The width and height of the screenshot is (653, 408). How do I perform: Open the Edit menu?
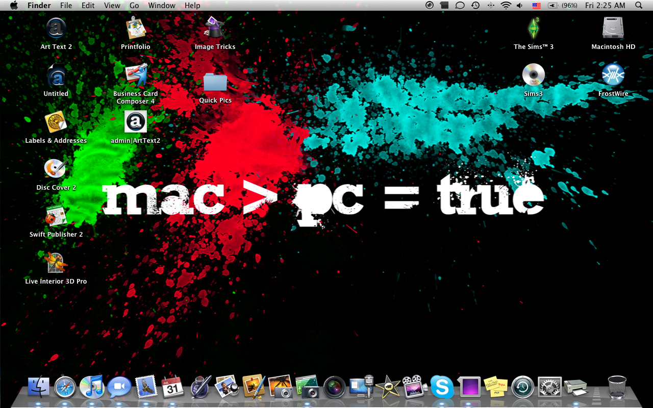tap(88, 6)
